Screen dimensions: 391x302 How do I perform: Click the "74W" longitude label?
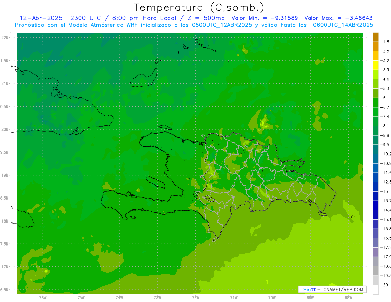tap(119, 297)
